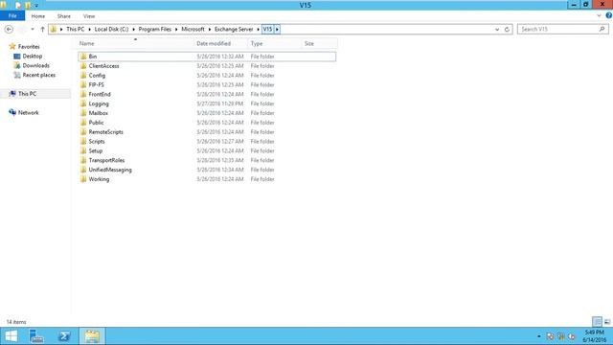Open Help via the question mark icon
The image size is (613, 345).
tap(609, 15)
